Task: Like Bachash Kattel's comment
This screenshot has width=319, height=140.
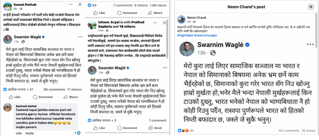Action: 19,133
